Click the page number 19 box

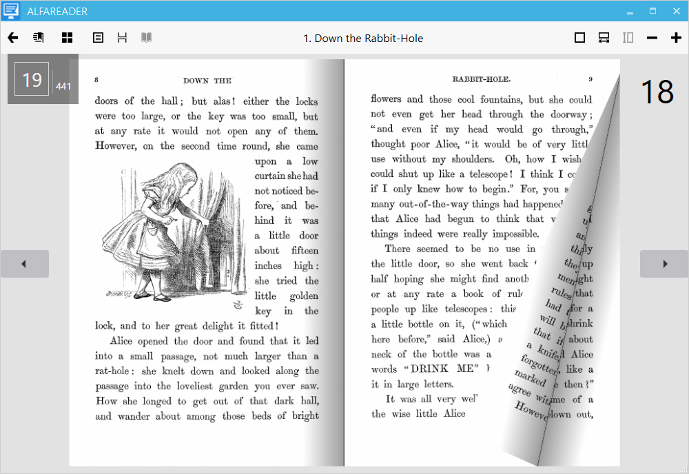coord(32,79)
